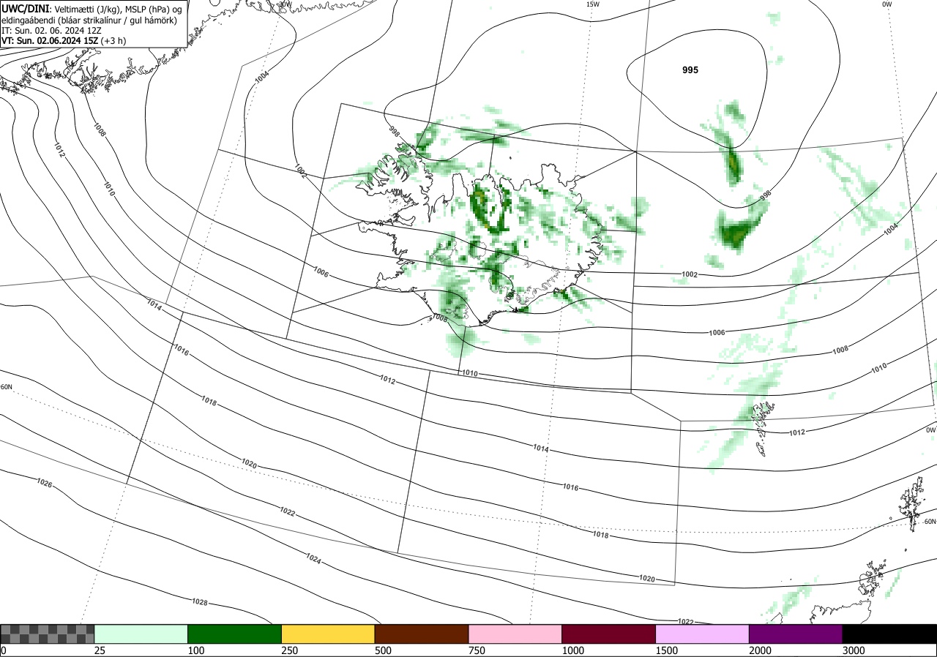Click the legend tick value '25'
This screenshot has height=657, width=937.
point(100,650)
